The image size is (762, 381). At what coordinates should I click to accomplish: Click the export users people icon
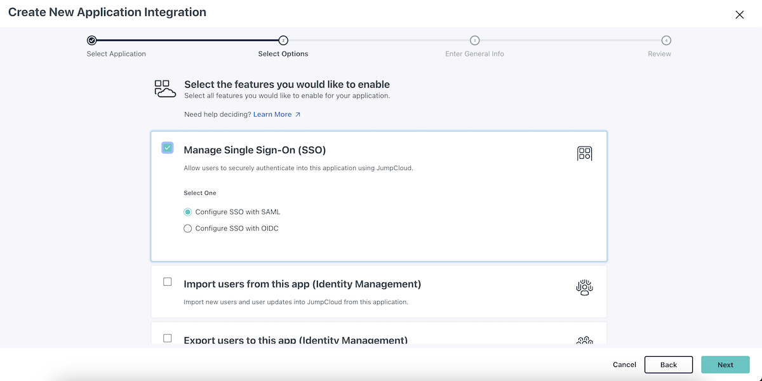(584, 341)
